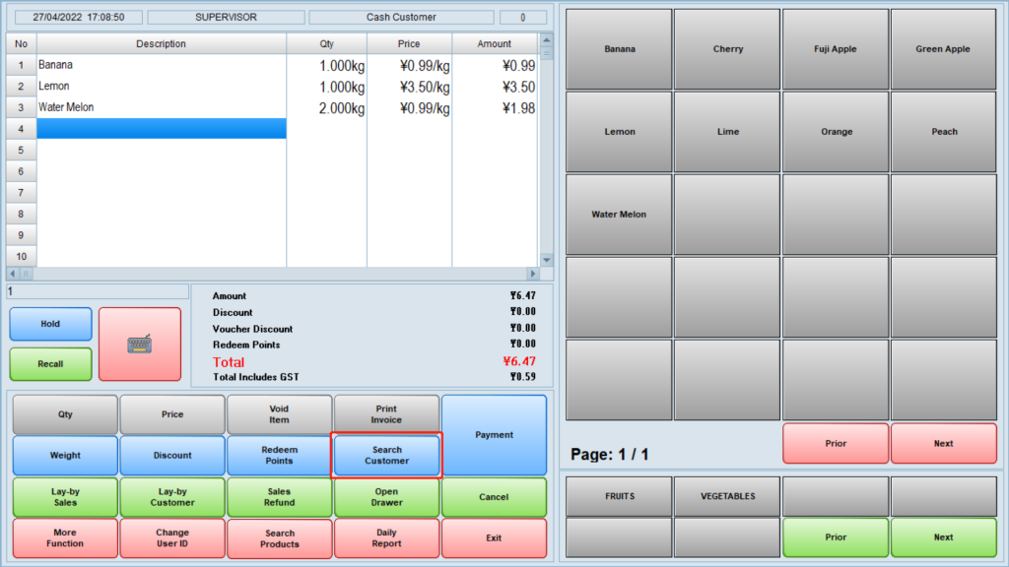This screenshot has width=1009, height=567.
Task: Click the green Prior category button
Action: (x=836, y=537)
